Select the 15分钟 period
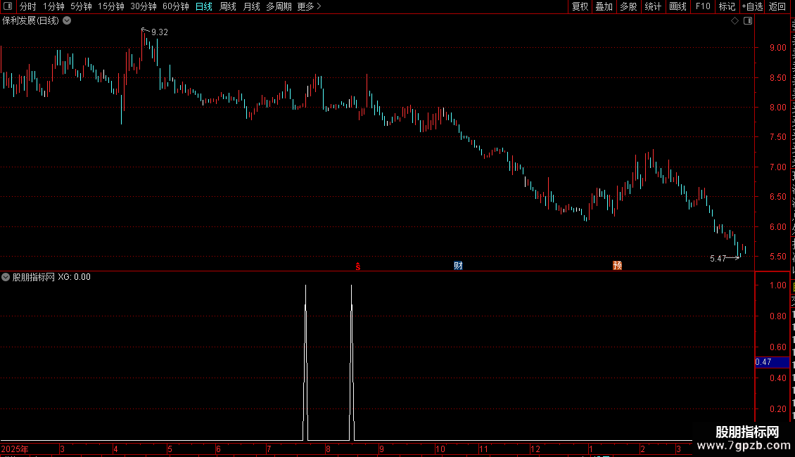The height and width of the screenshot is (457, 795). 111,6
